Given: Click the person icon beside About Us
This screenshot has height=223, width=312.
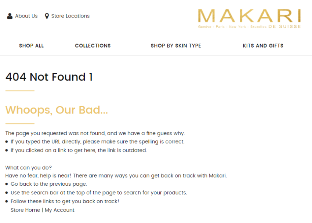Looking at the screenshot, I should coord(10,16).
